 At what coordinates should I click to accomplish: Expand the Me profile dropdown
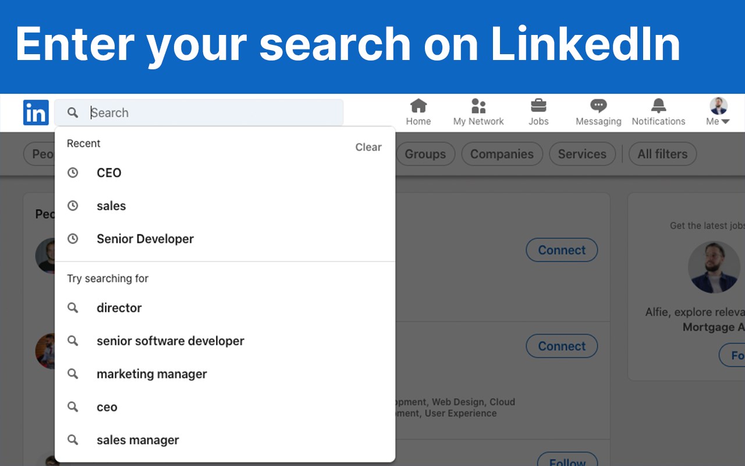718,112
